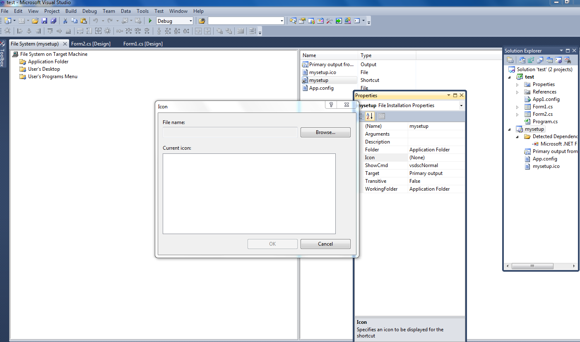Switch Properties window to categorized view
Screen dimensions: 580x342
361,116
